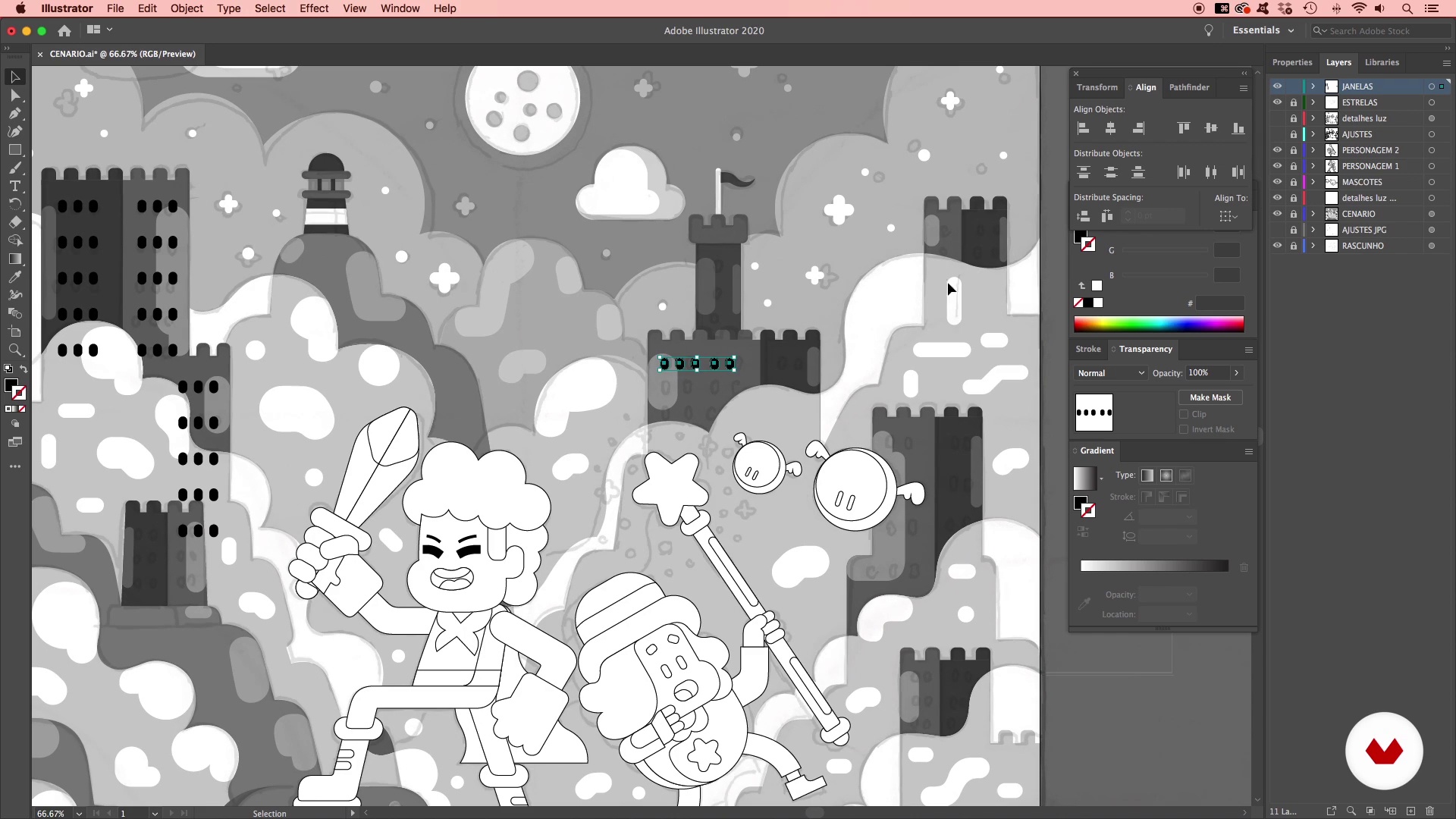This screenshot has height=819, width=1456.
Task: Go to Home screen icon
Action: coord(64,30)
